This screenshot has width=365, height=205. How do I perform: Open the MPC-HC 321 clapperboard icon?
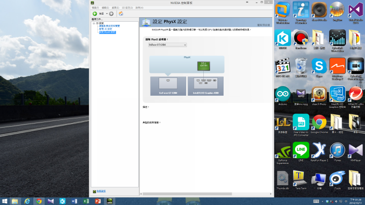(x=282, y=67)
